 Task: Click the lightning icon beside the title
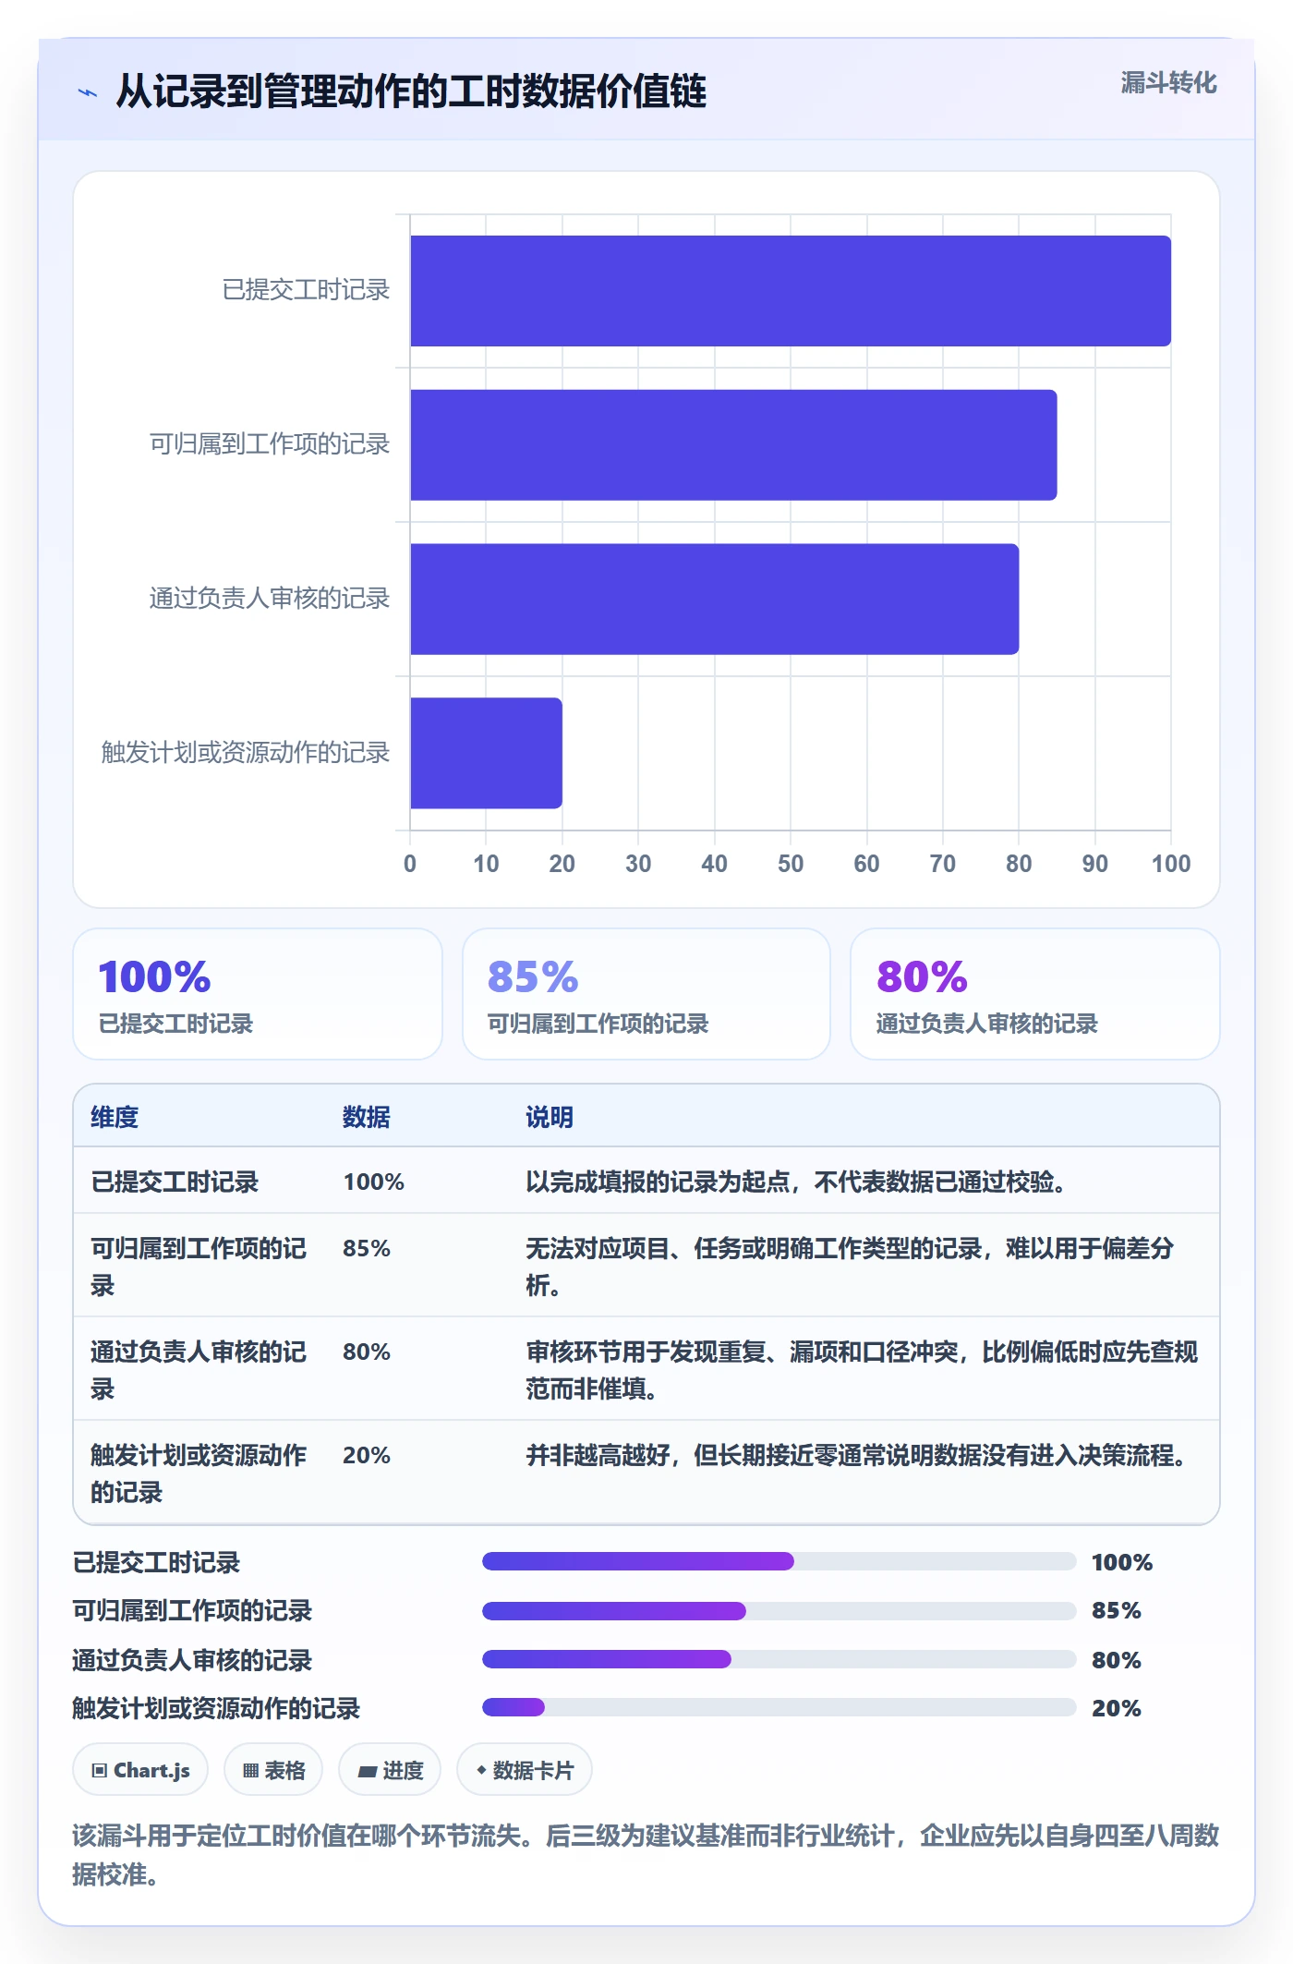pos(88,92)
